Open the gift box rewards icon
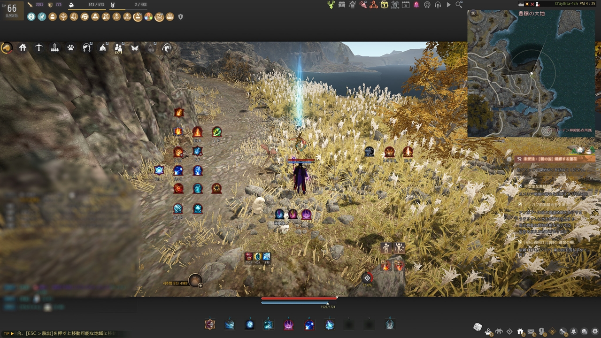The width and height of the screenshot is (601, 338). 521,331
